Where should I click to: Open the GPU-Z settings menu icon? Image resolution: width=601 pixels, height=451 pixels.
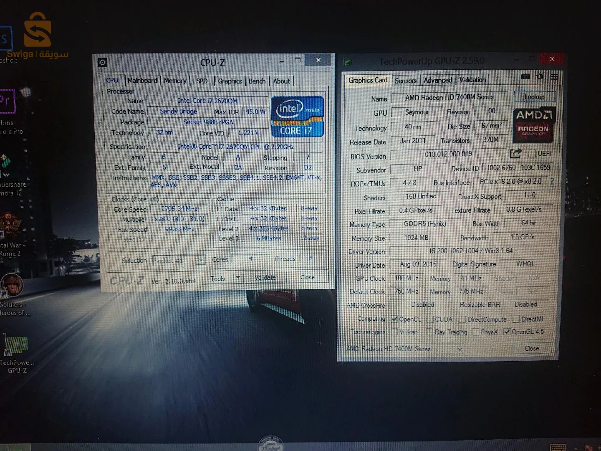coord(554,77)
